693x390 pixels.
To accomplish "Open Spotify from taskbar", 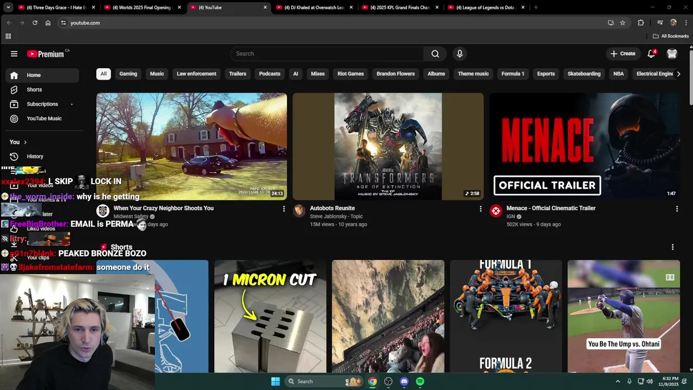I will (420, 381).
